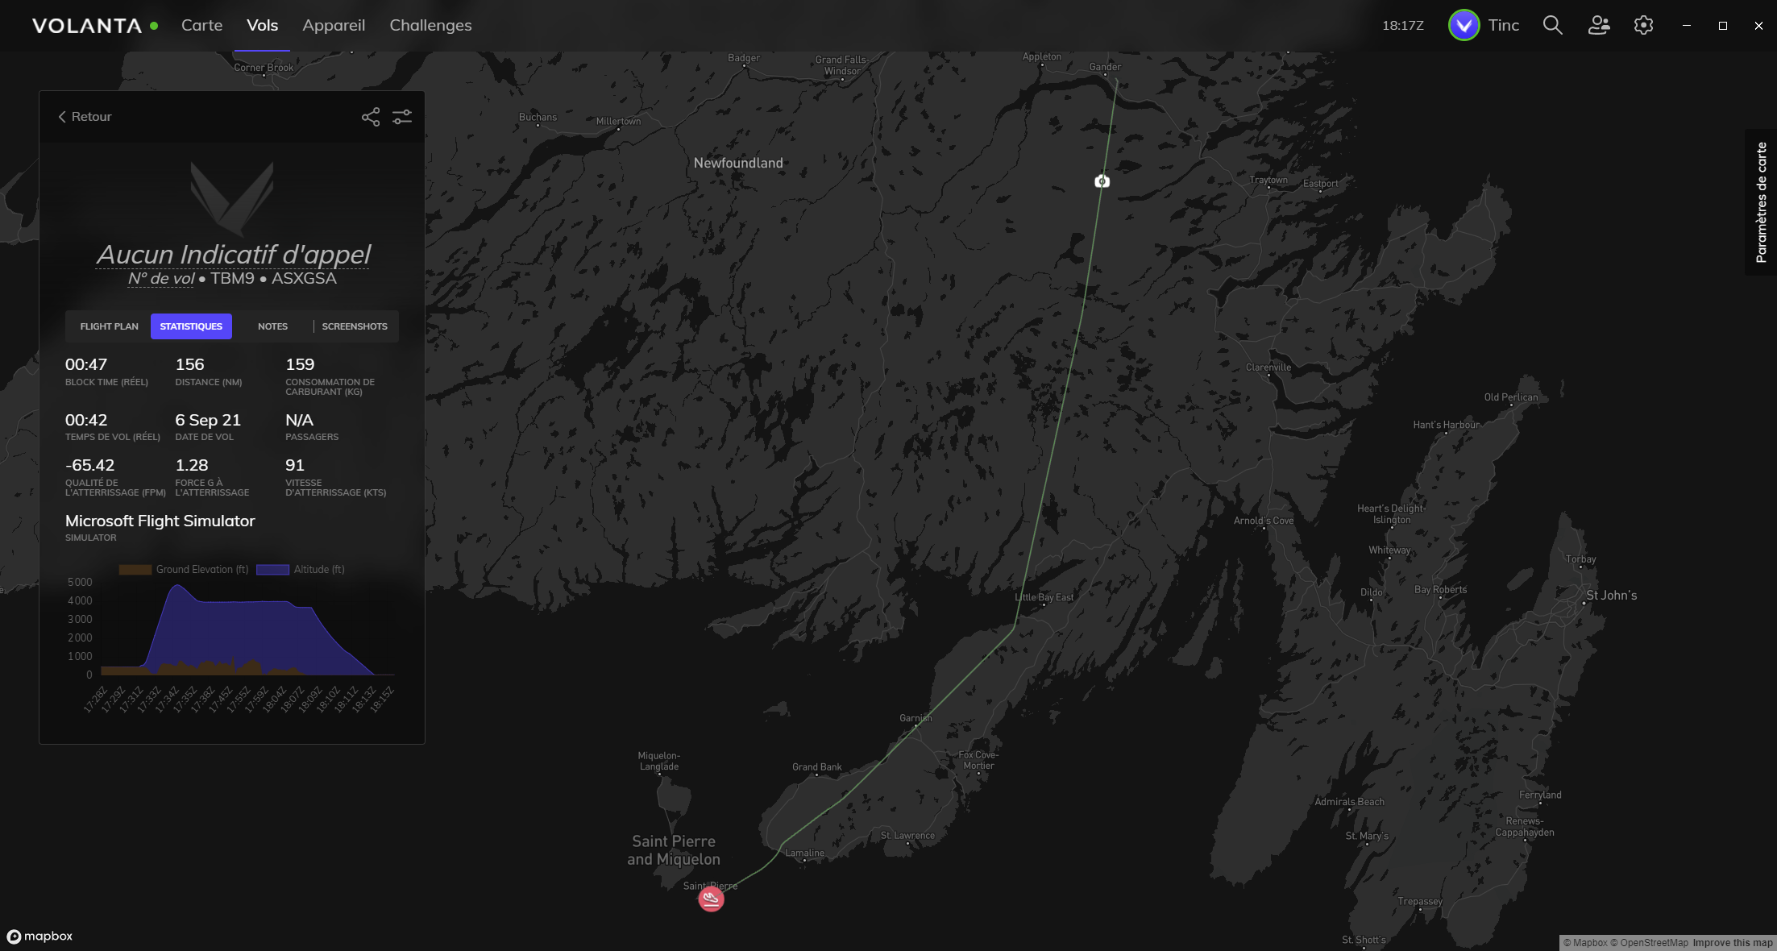Open the NOTES tab

coord(272,326)
